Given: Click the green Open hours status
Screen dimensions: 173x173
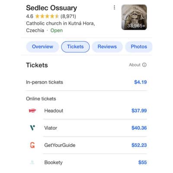Looking at the screenshot, I should click(x=57, y=30).
